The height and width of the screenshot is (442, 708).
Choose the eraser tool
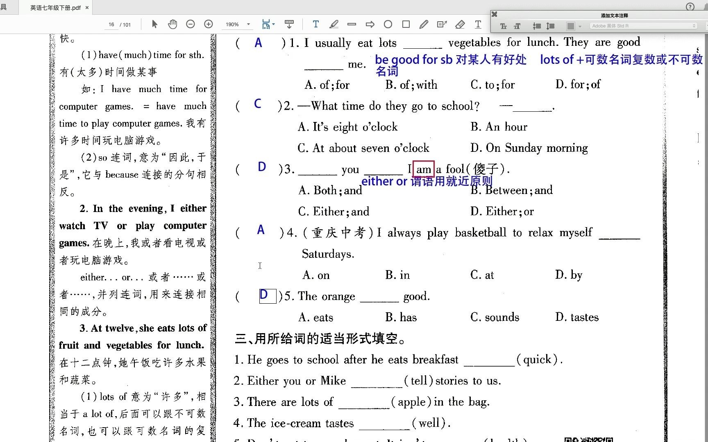(x=460, y=24)
